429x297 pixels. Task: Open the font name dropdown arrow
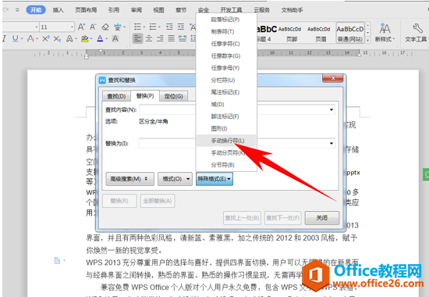(37, 27)
